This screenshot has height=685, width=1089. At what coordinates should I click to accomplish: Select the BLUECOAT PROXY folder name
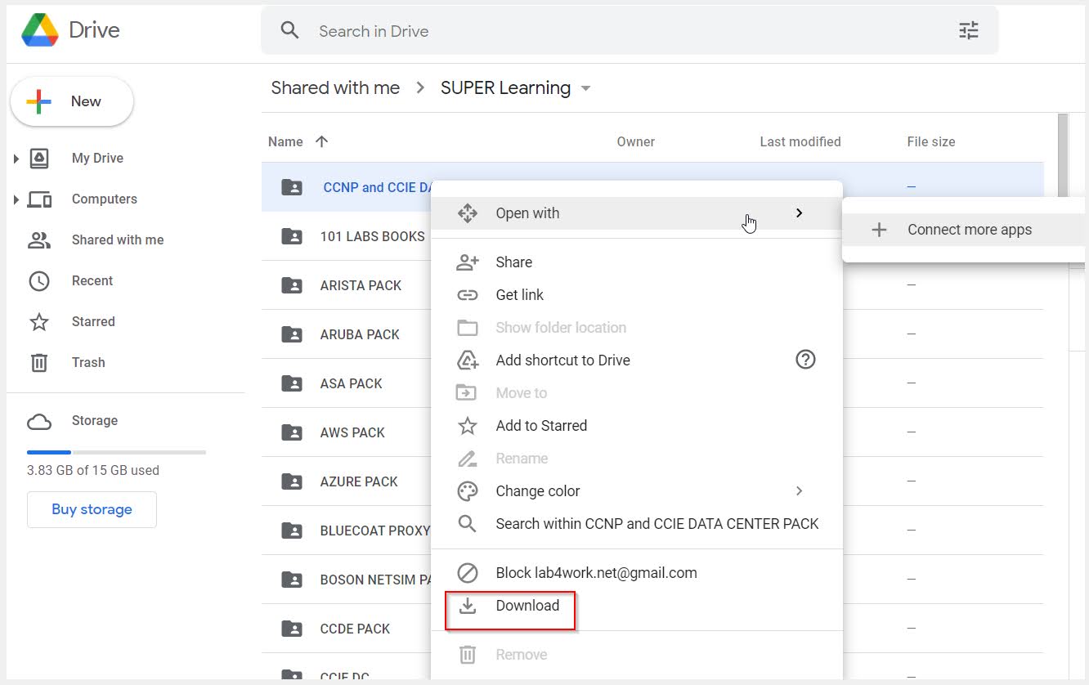(375, 531)
